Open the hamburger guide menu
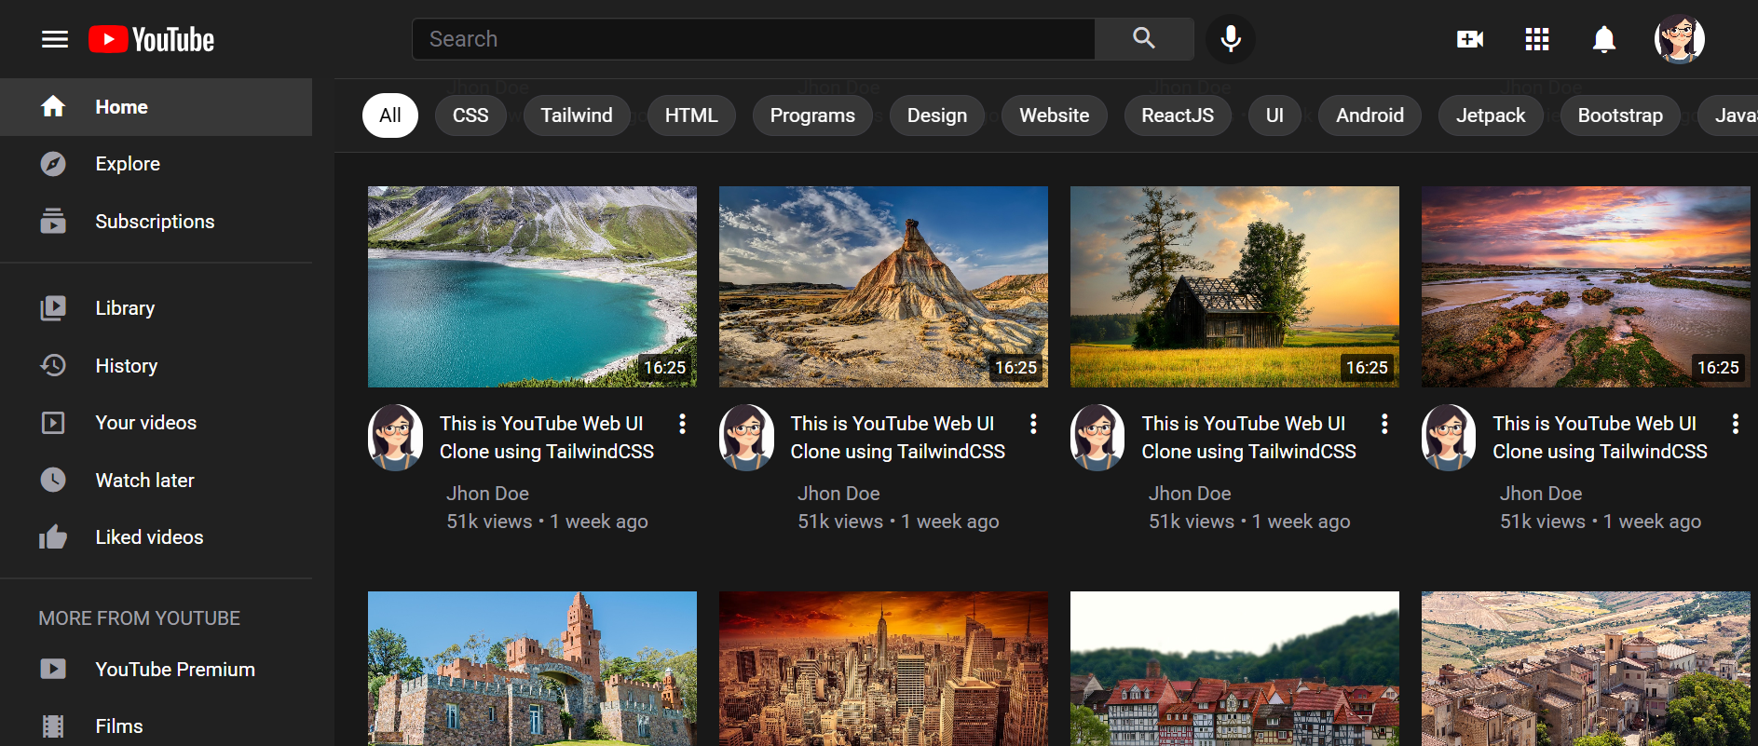1758x746 pixels. click(x=55, y=39)
